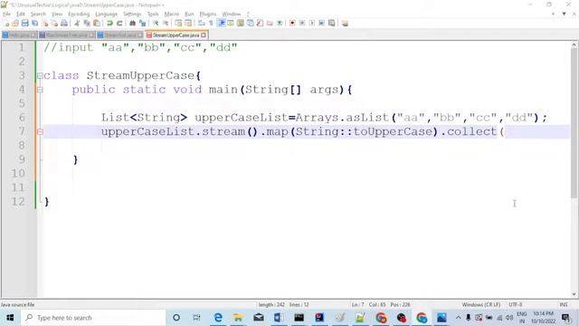Open the Tools menu

[x=153, y=14]
